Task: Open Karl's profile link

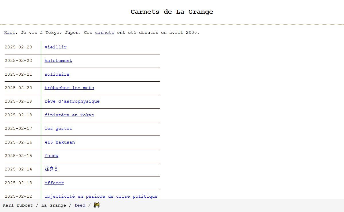Action: [9, 33]
